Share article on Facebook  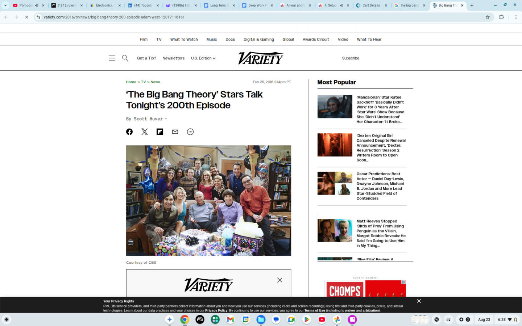click(x=129, y=132)
